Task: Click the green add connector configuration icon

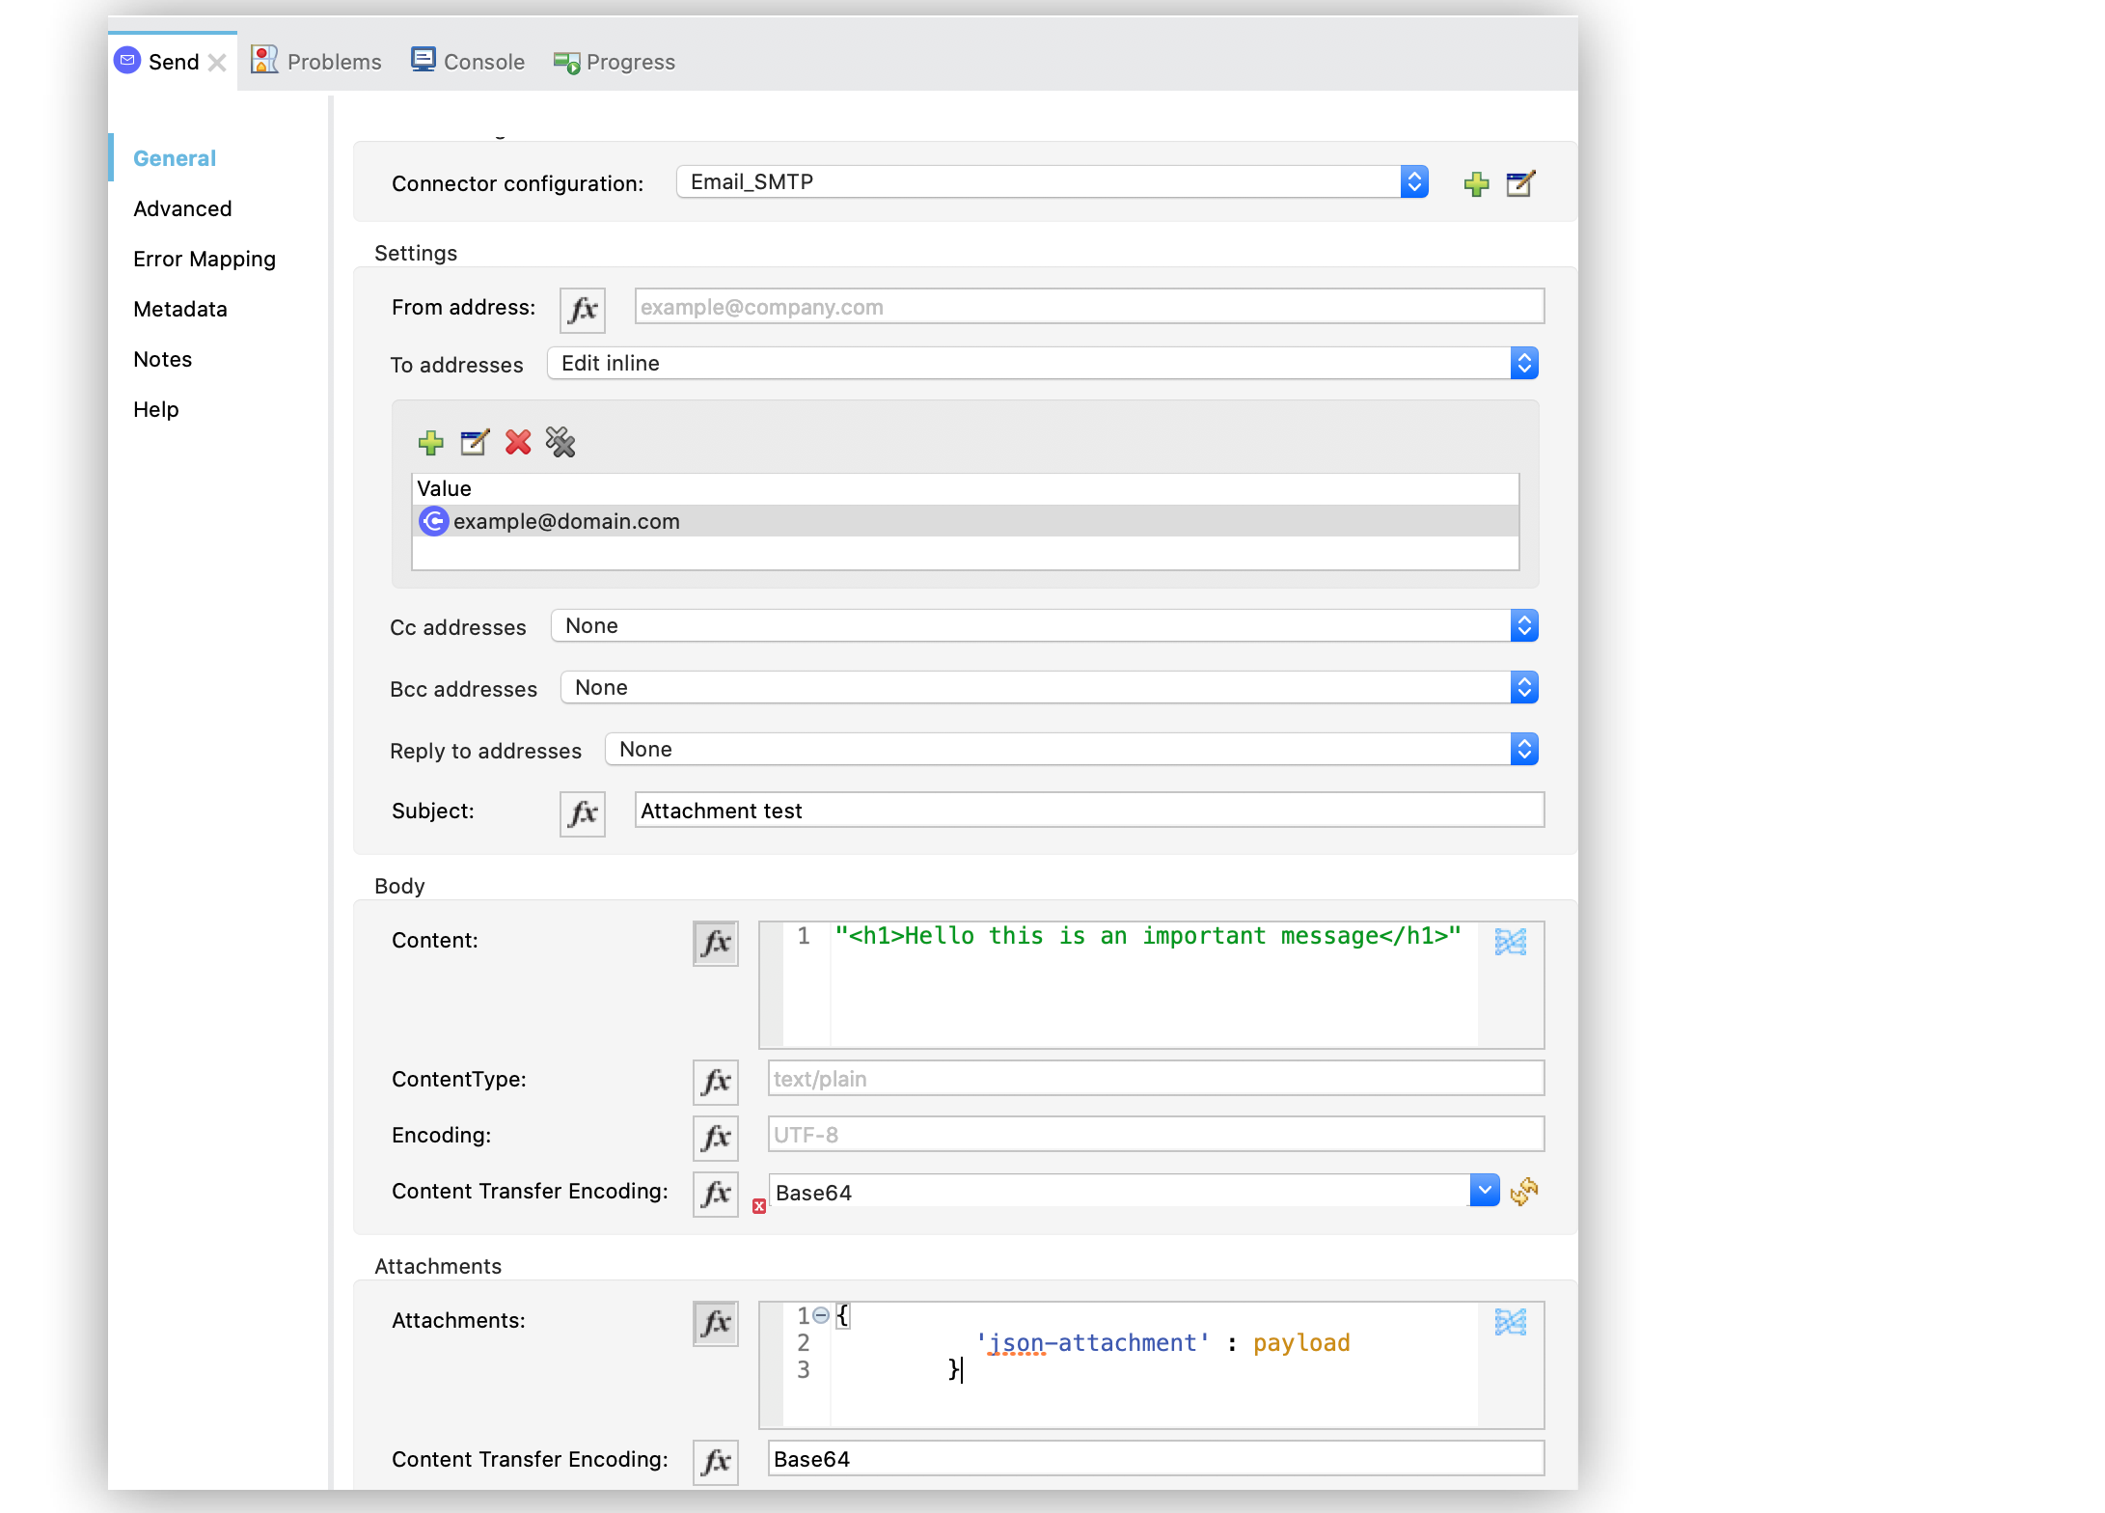Action: pos(1472,183)
